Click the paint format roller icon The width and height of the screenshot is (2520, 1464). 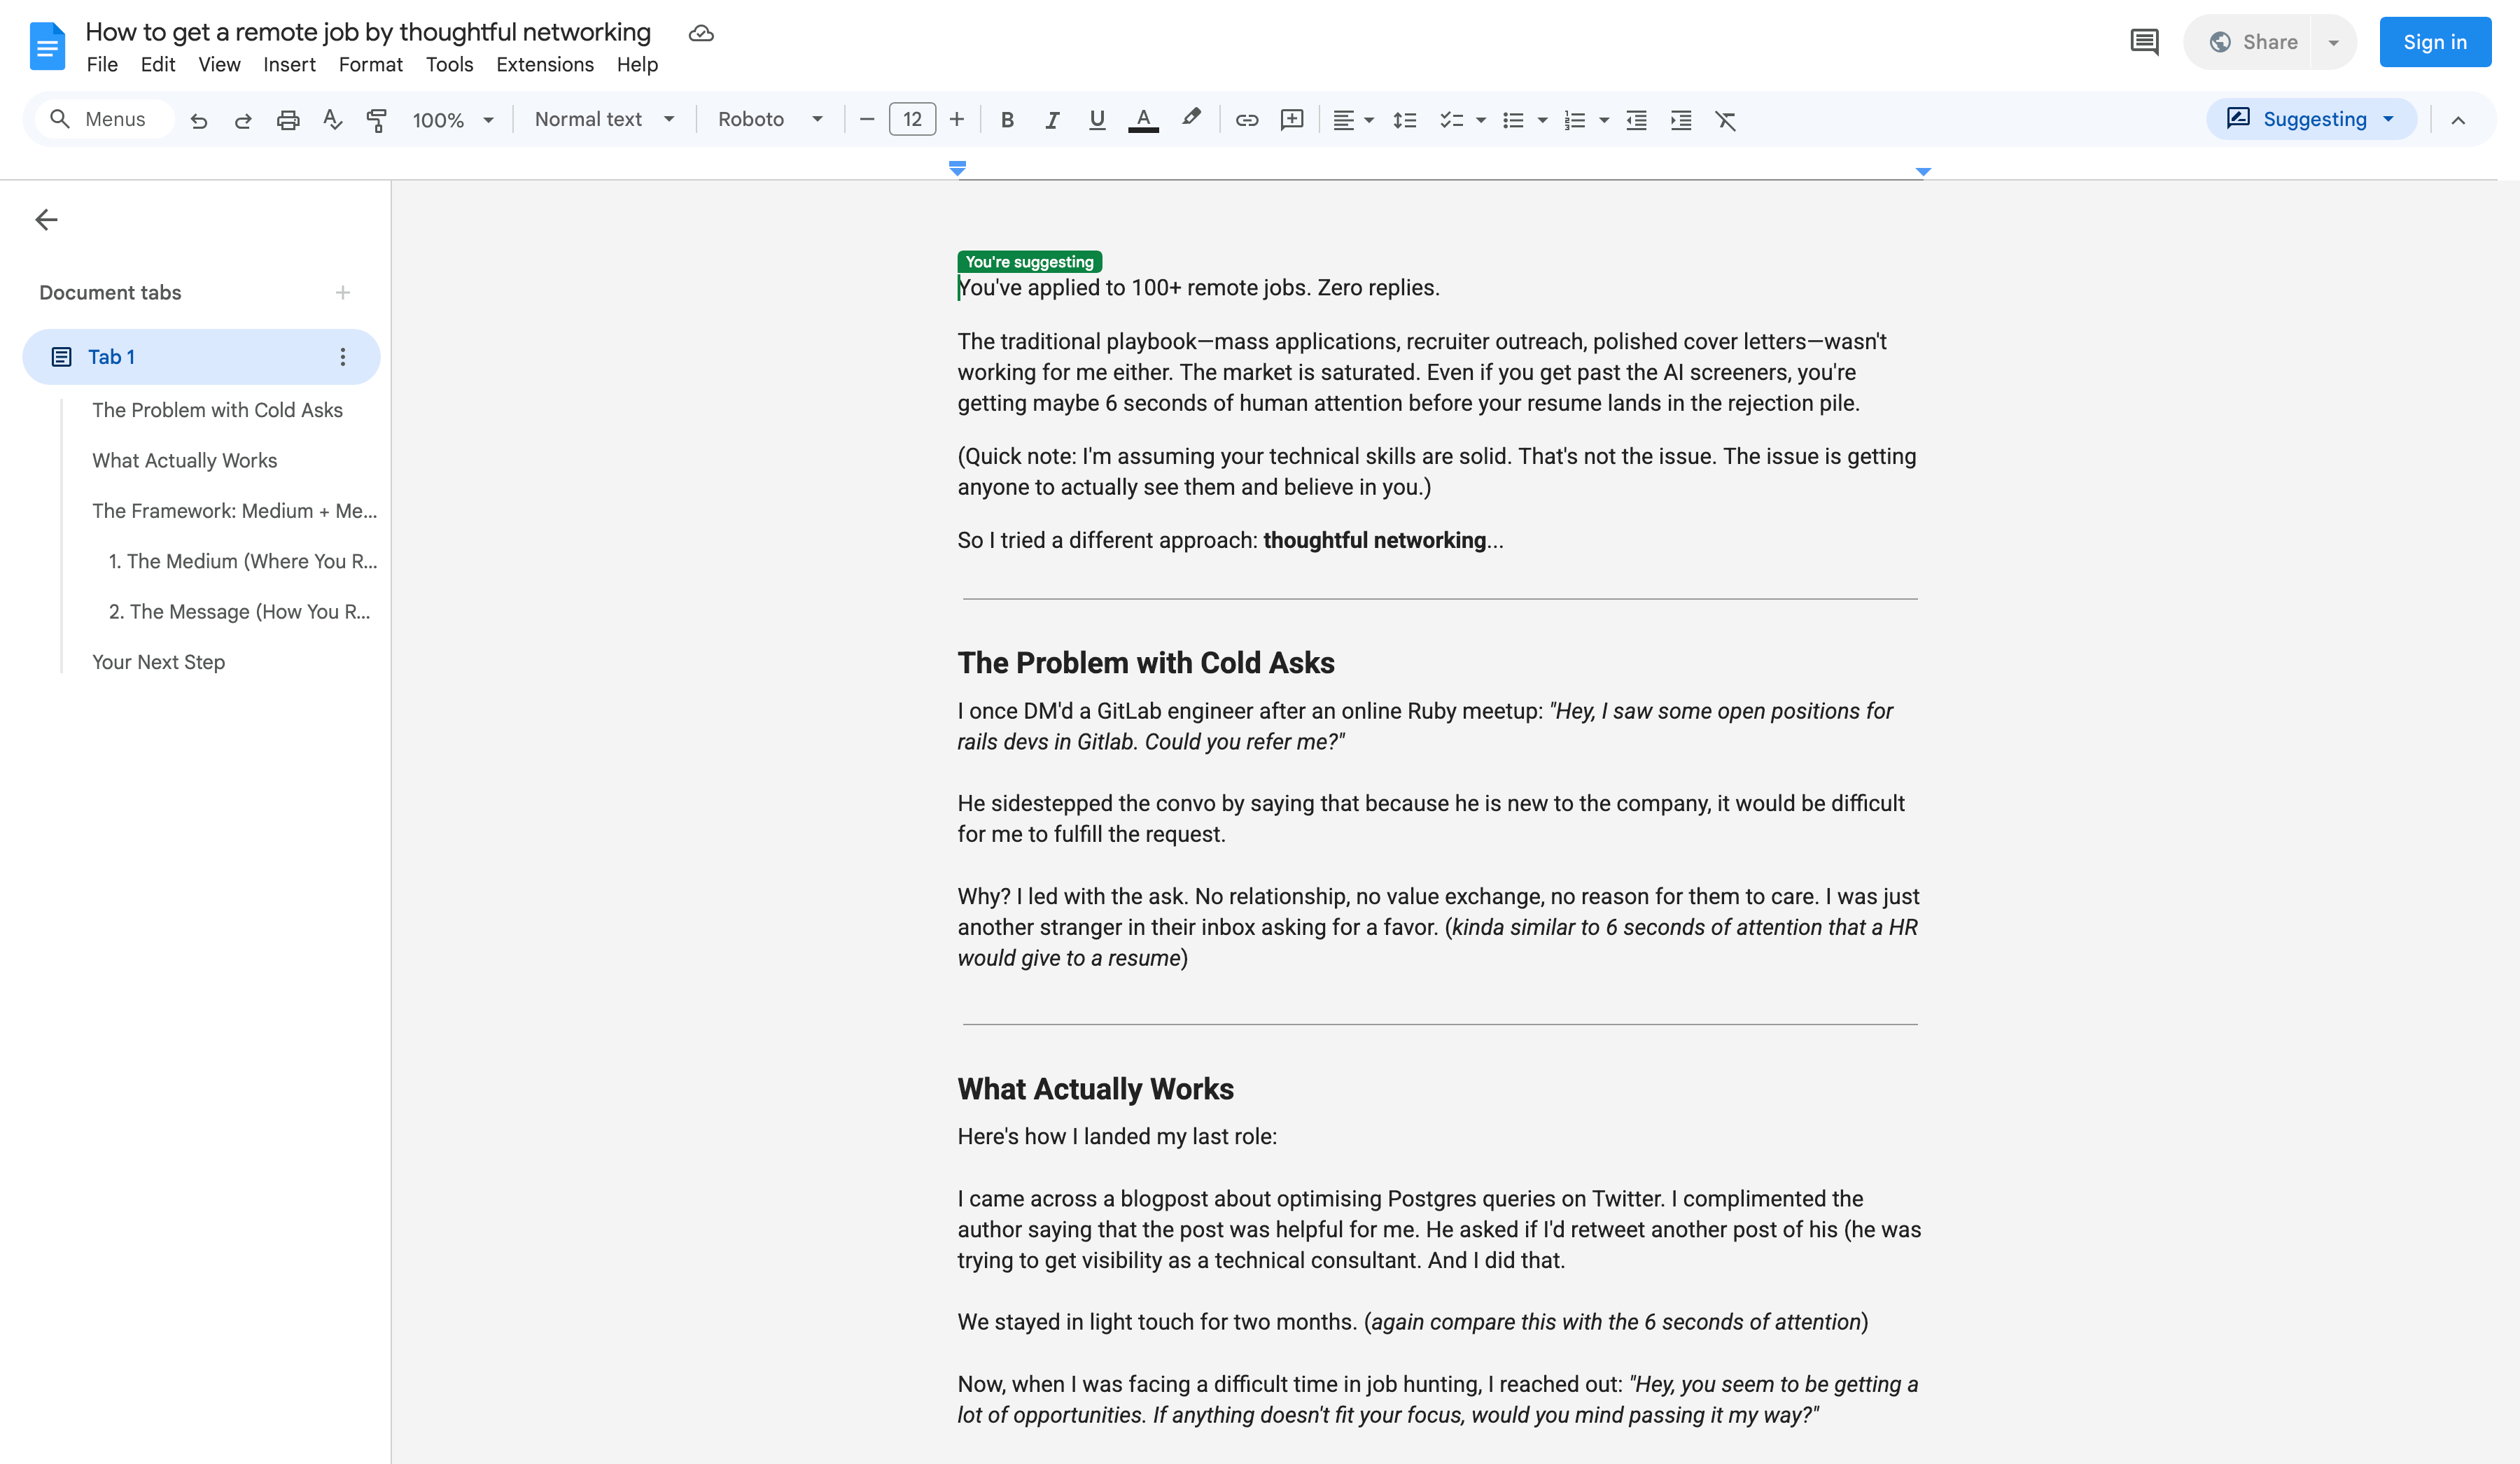377,120
